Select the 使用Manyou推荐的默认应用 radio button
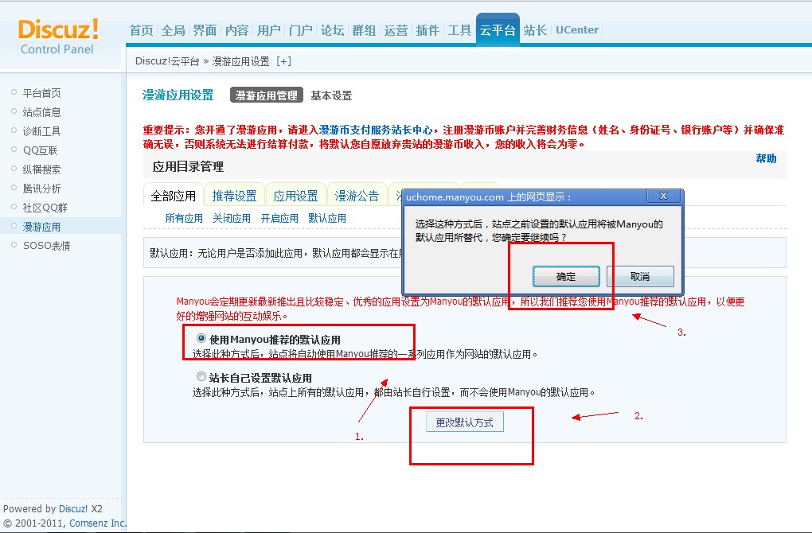Screen dimensions: 812x533 click(201, 338)
